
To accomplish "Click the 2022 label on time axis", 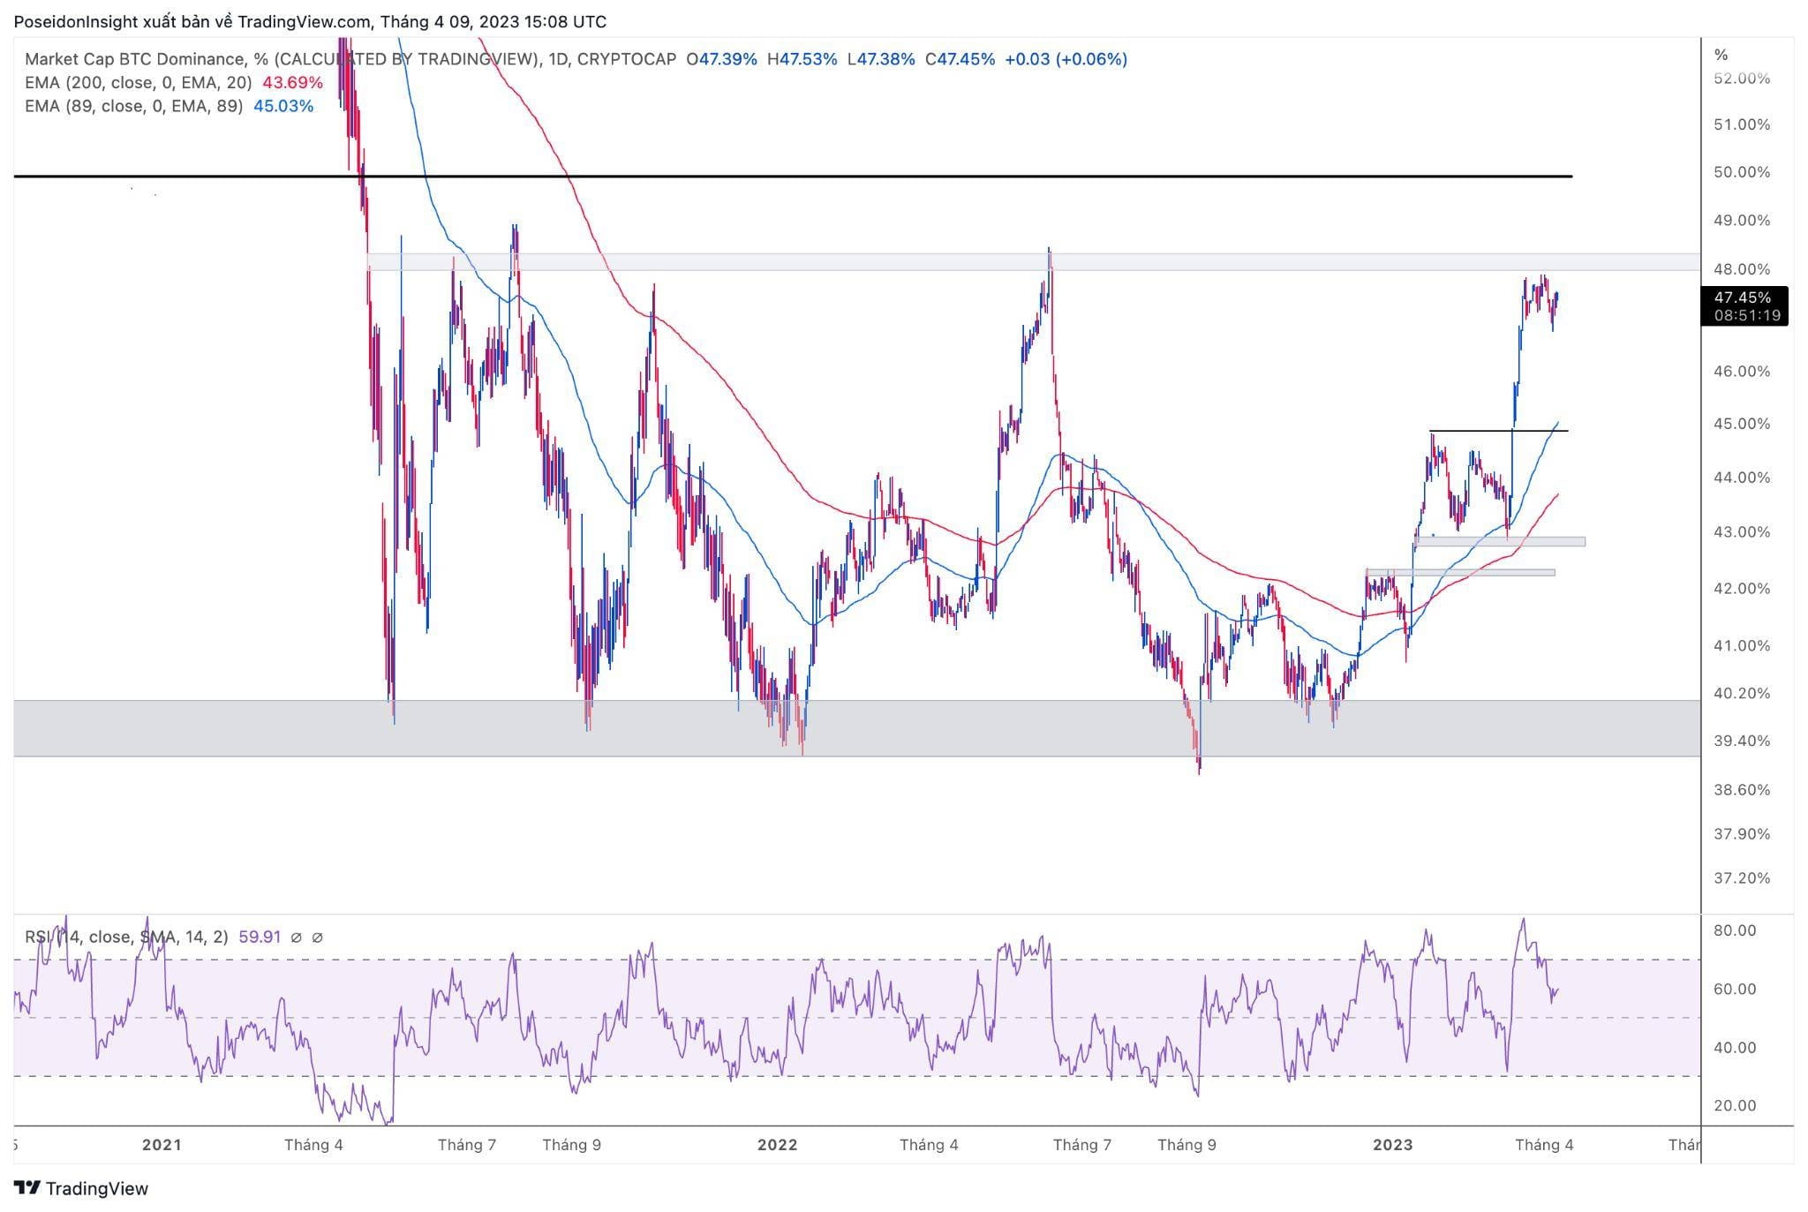I will click(777, 1145).
